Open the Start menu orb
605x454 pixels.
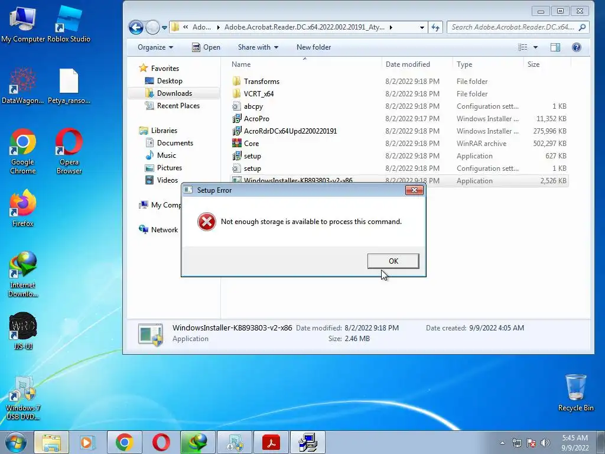(x=16, y=442)
